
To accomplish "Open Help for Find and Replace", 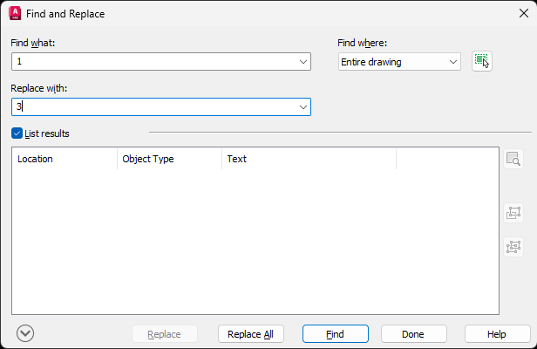I will click(x=497, y=334).
